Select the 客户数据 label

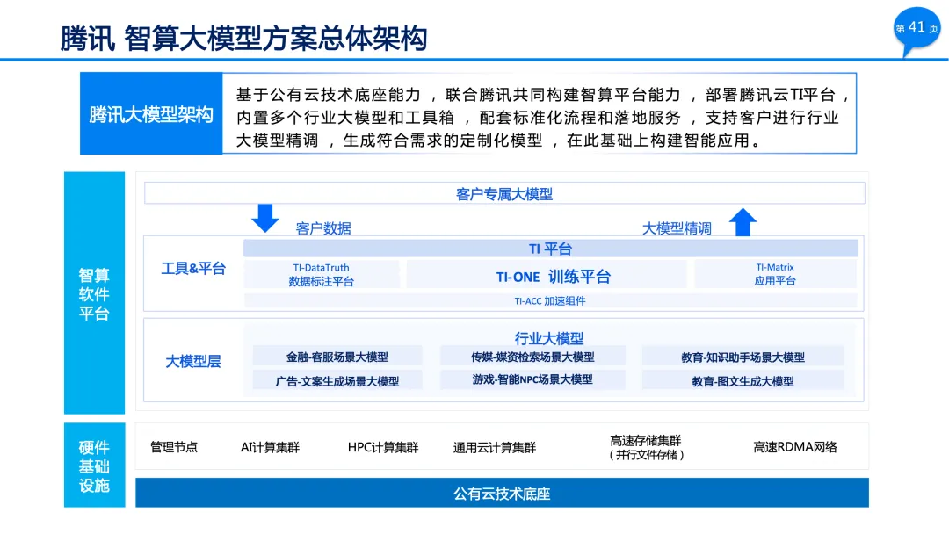(x=323, y=228)
